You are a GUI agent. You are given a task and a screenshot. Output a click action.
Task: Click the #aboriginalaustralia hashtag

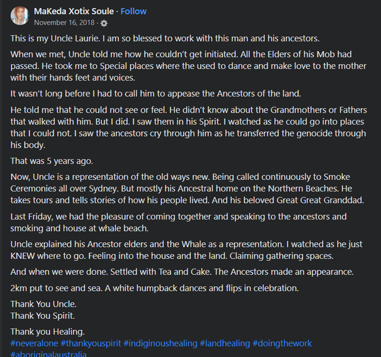click(x=49, y=354)
